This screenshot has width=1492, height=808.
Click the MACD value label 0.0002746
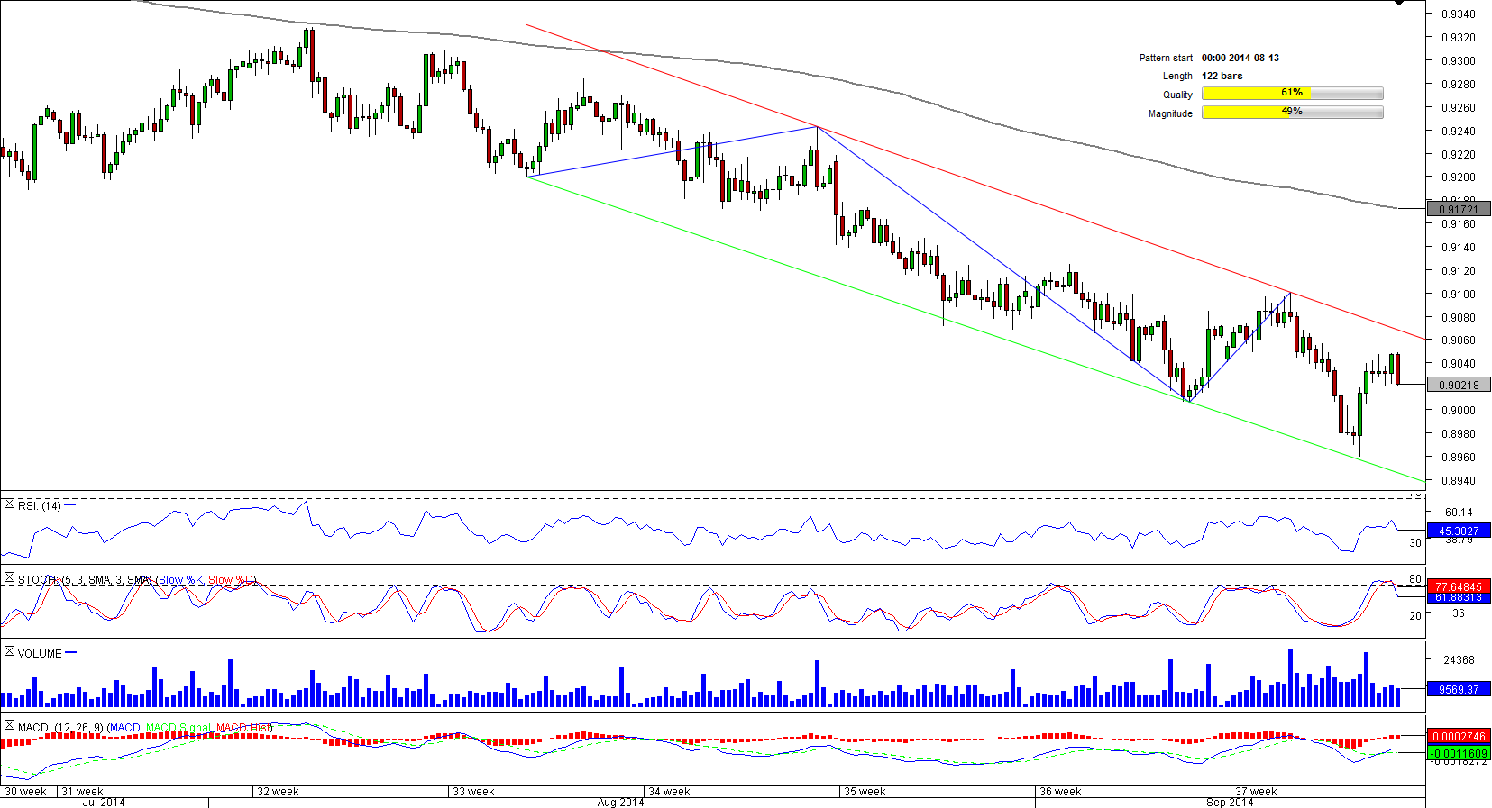point(1458,736)
